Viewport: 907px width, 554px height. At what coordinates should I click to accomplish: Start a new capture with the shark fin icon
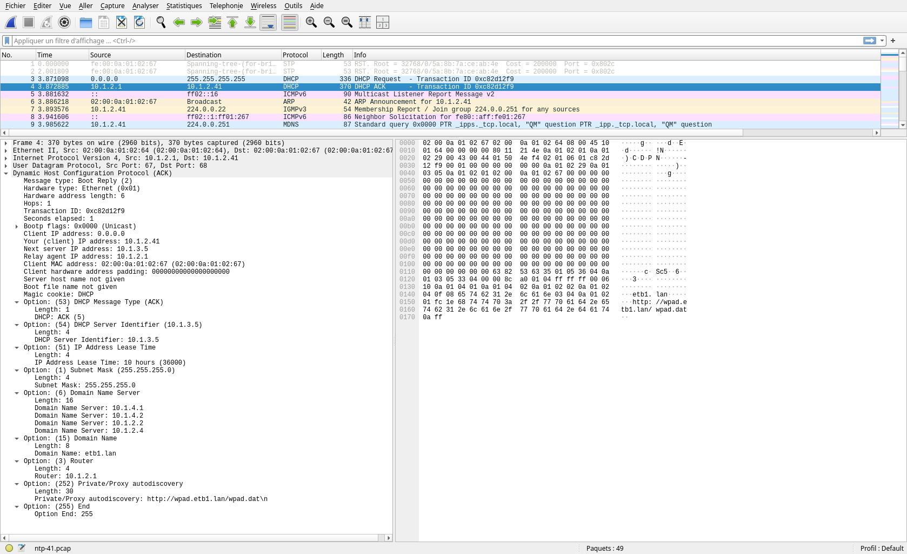point(11,22)
